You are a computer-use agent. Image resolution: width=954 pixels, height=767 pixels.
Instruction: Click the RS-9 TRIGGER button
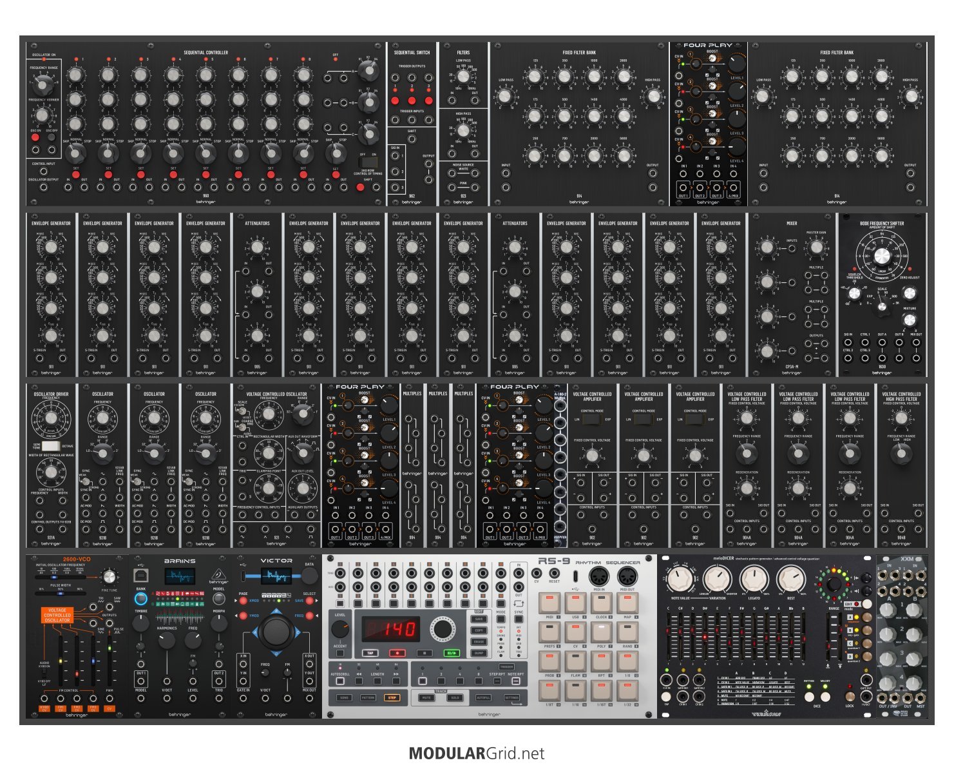507,667
